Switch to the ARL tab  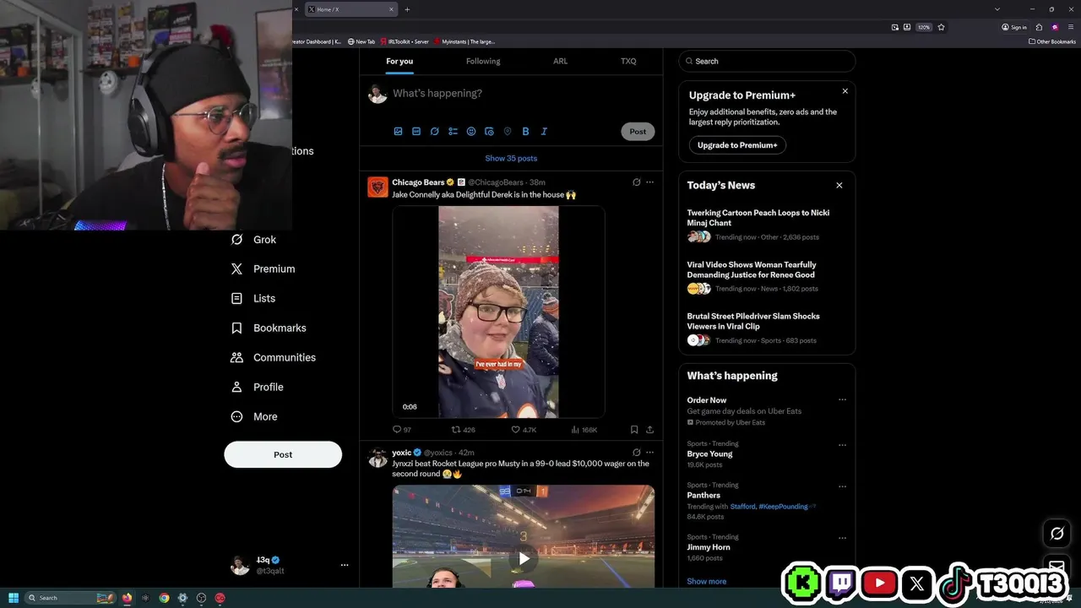(x=561, y=61)
